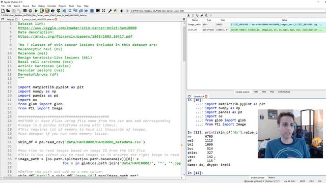
Task: Click the Step into function icon
Action: point(75,11)
